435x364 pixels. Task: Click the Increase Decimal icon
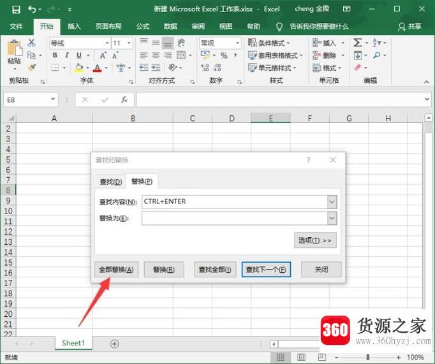point(205,68)
